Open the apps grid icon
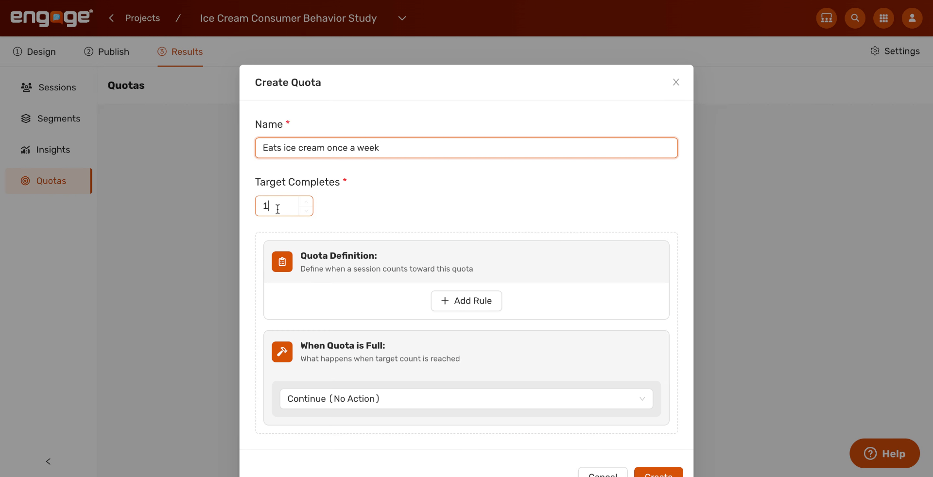This screenshot has height=477, width=933. coord(884,18)
